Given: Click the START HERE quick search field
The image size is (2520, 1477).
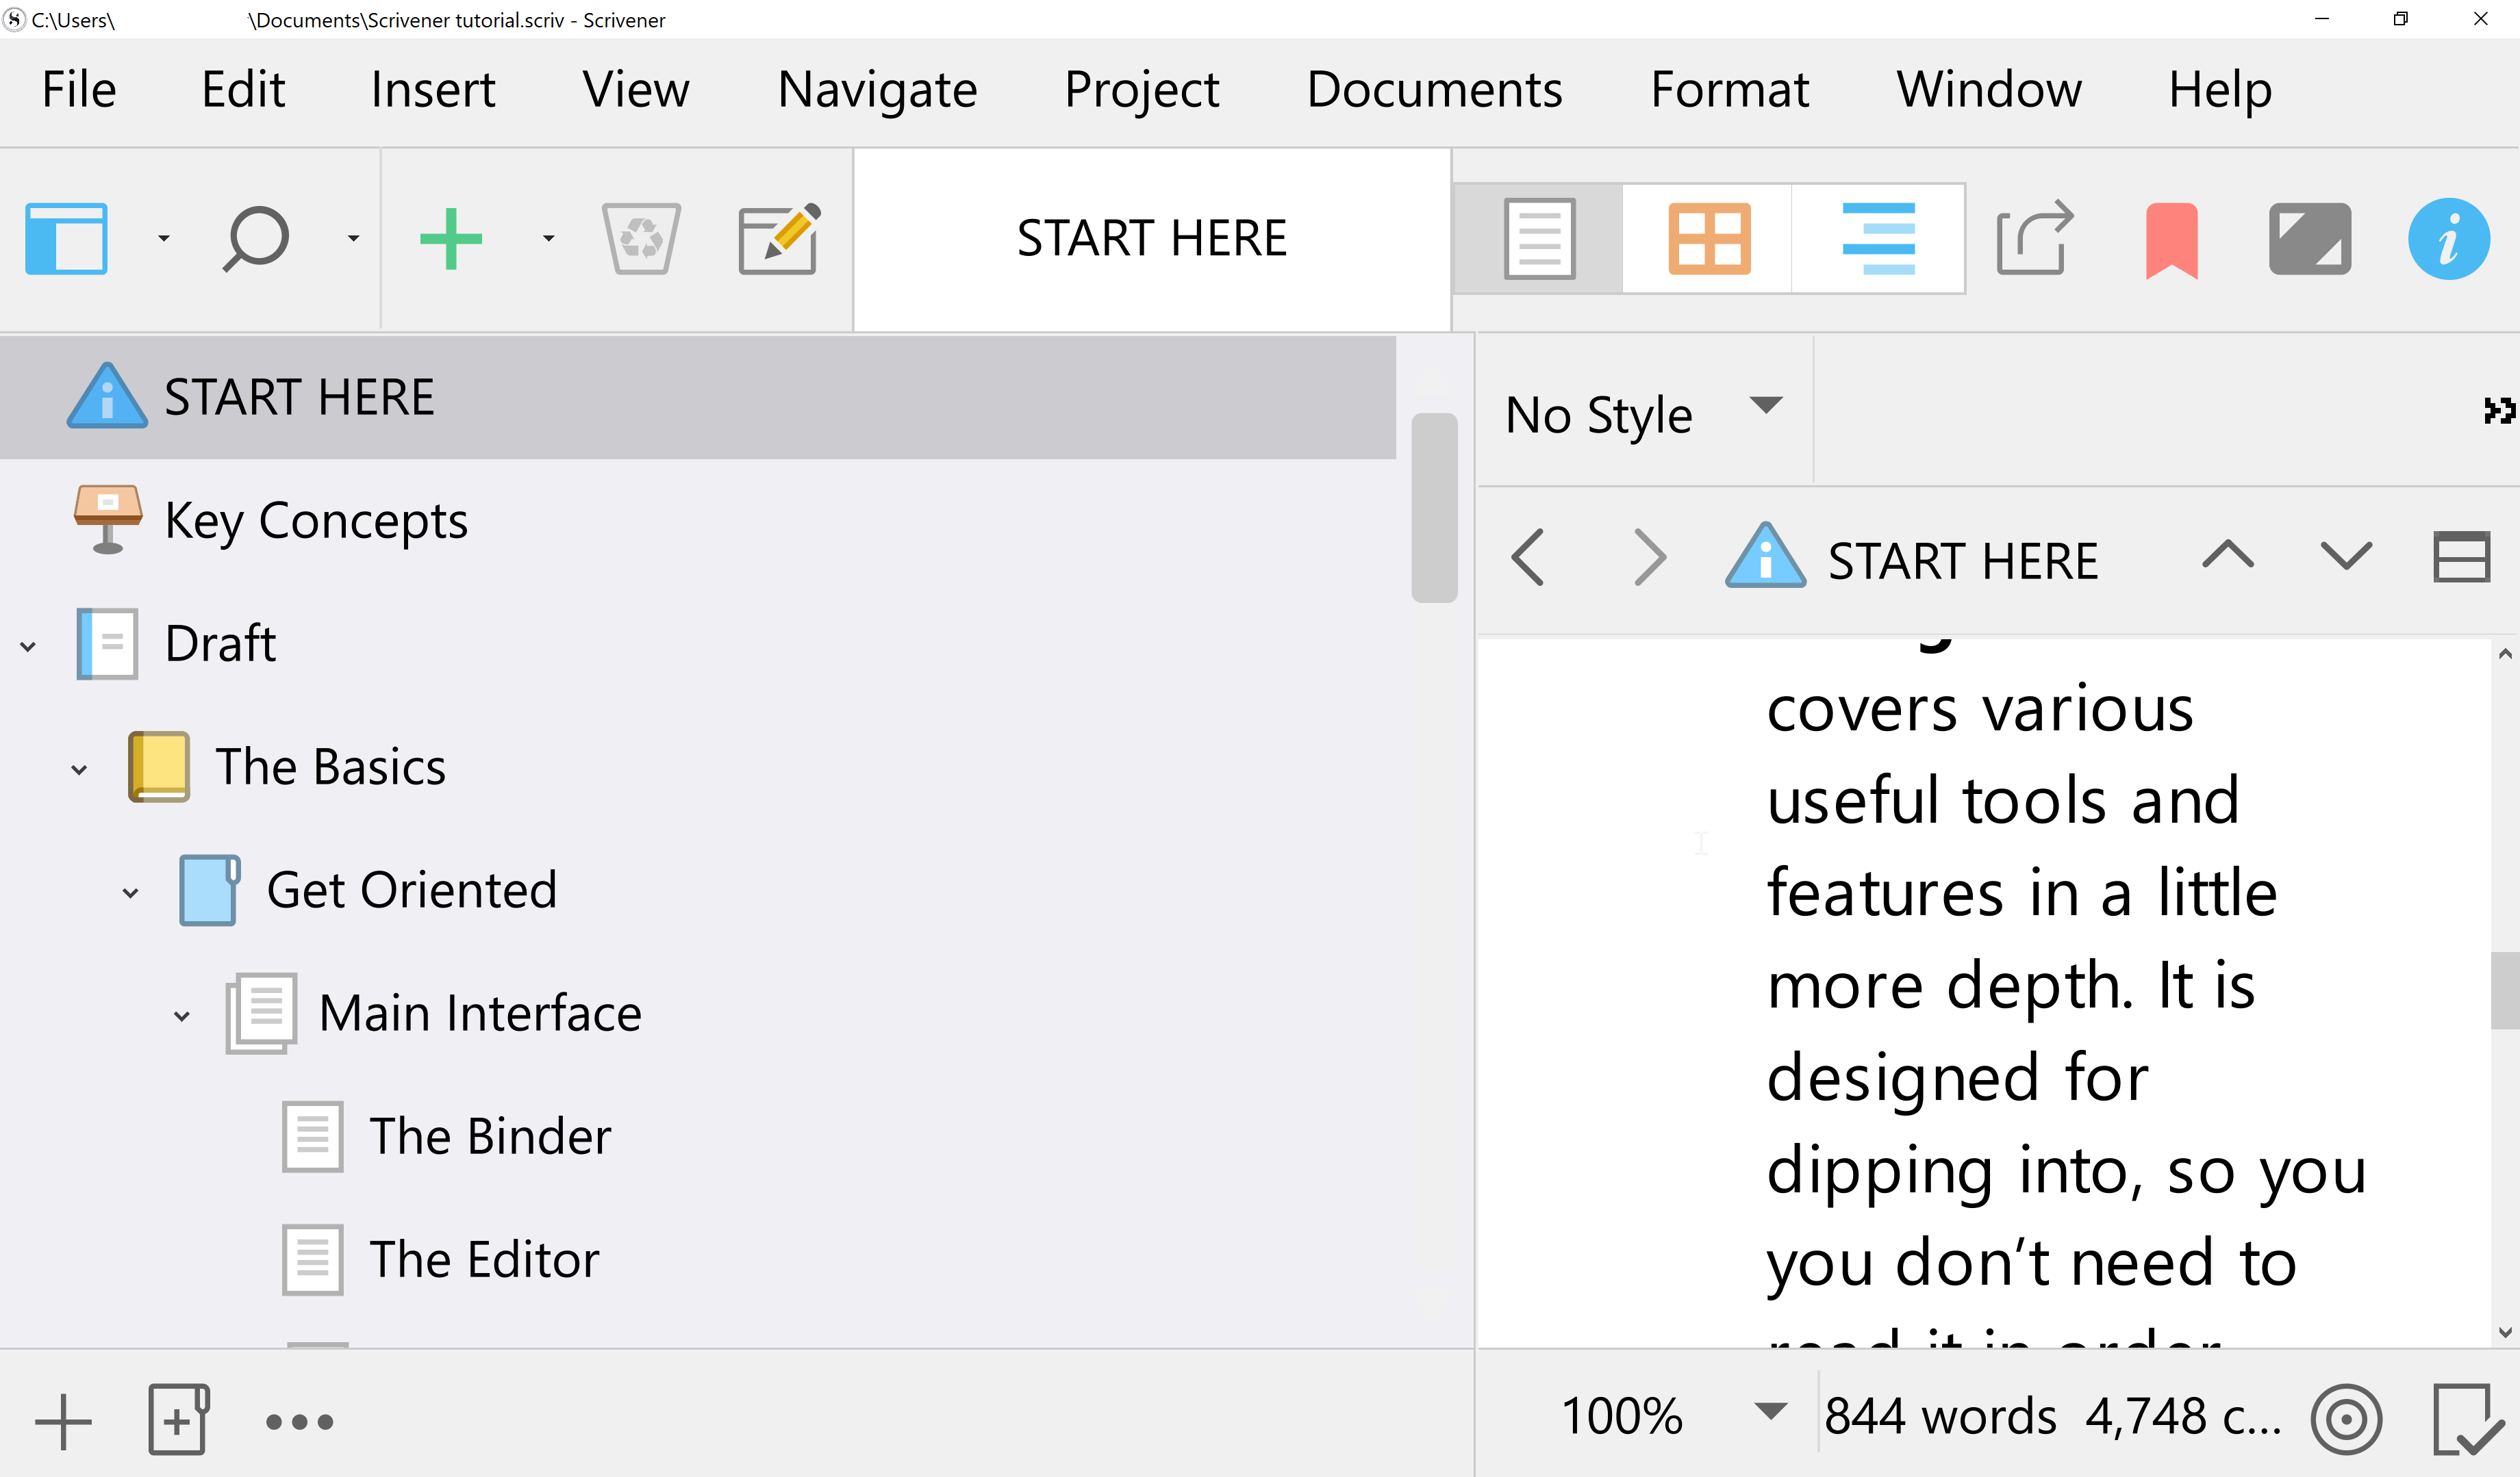Looking at the screenshot, I should pyautogui.click(x=1152, y=239).
